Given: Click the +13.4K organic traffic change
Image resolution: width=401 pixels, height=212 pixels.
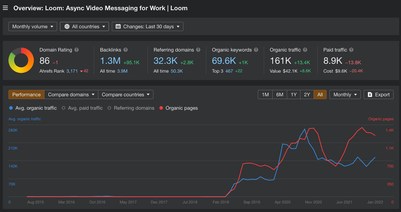Looking at the screenshot, I should pos(302,62).
